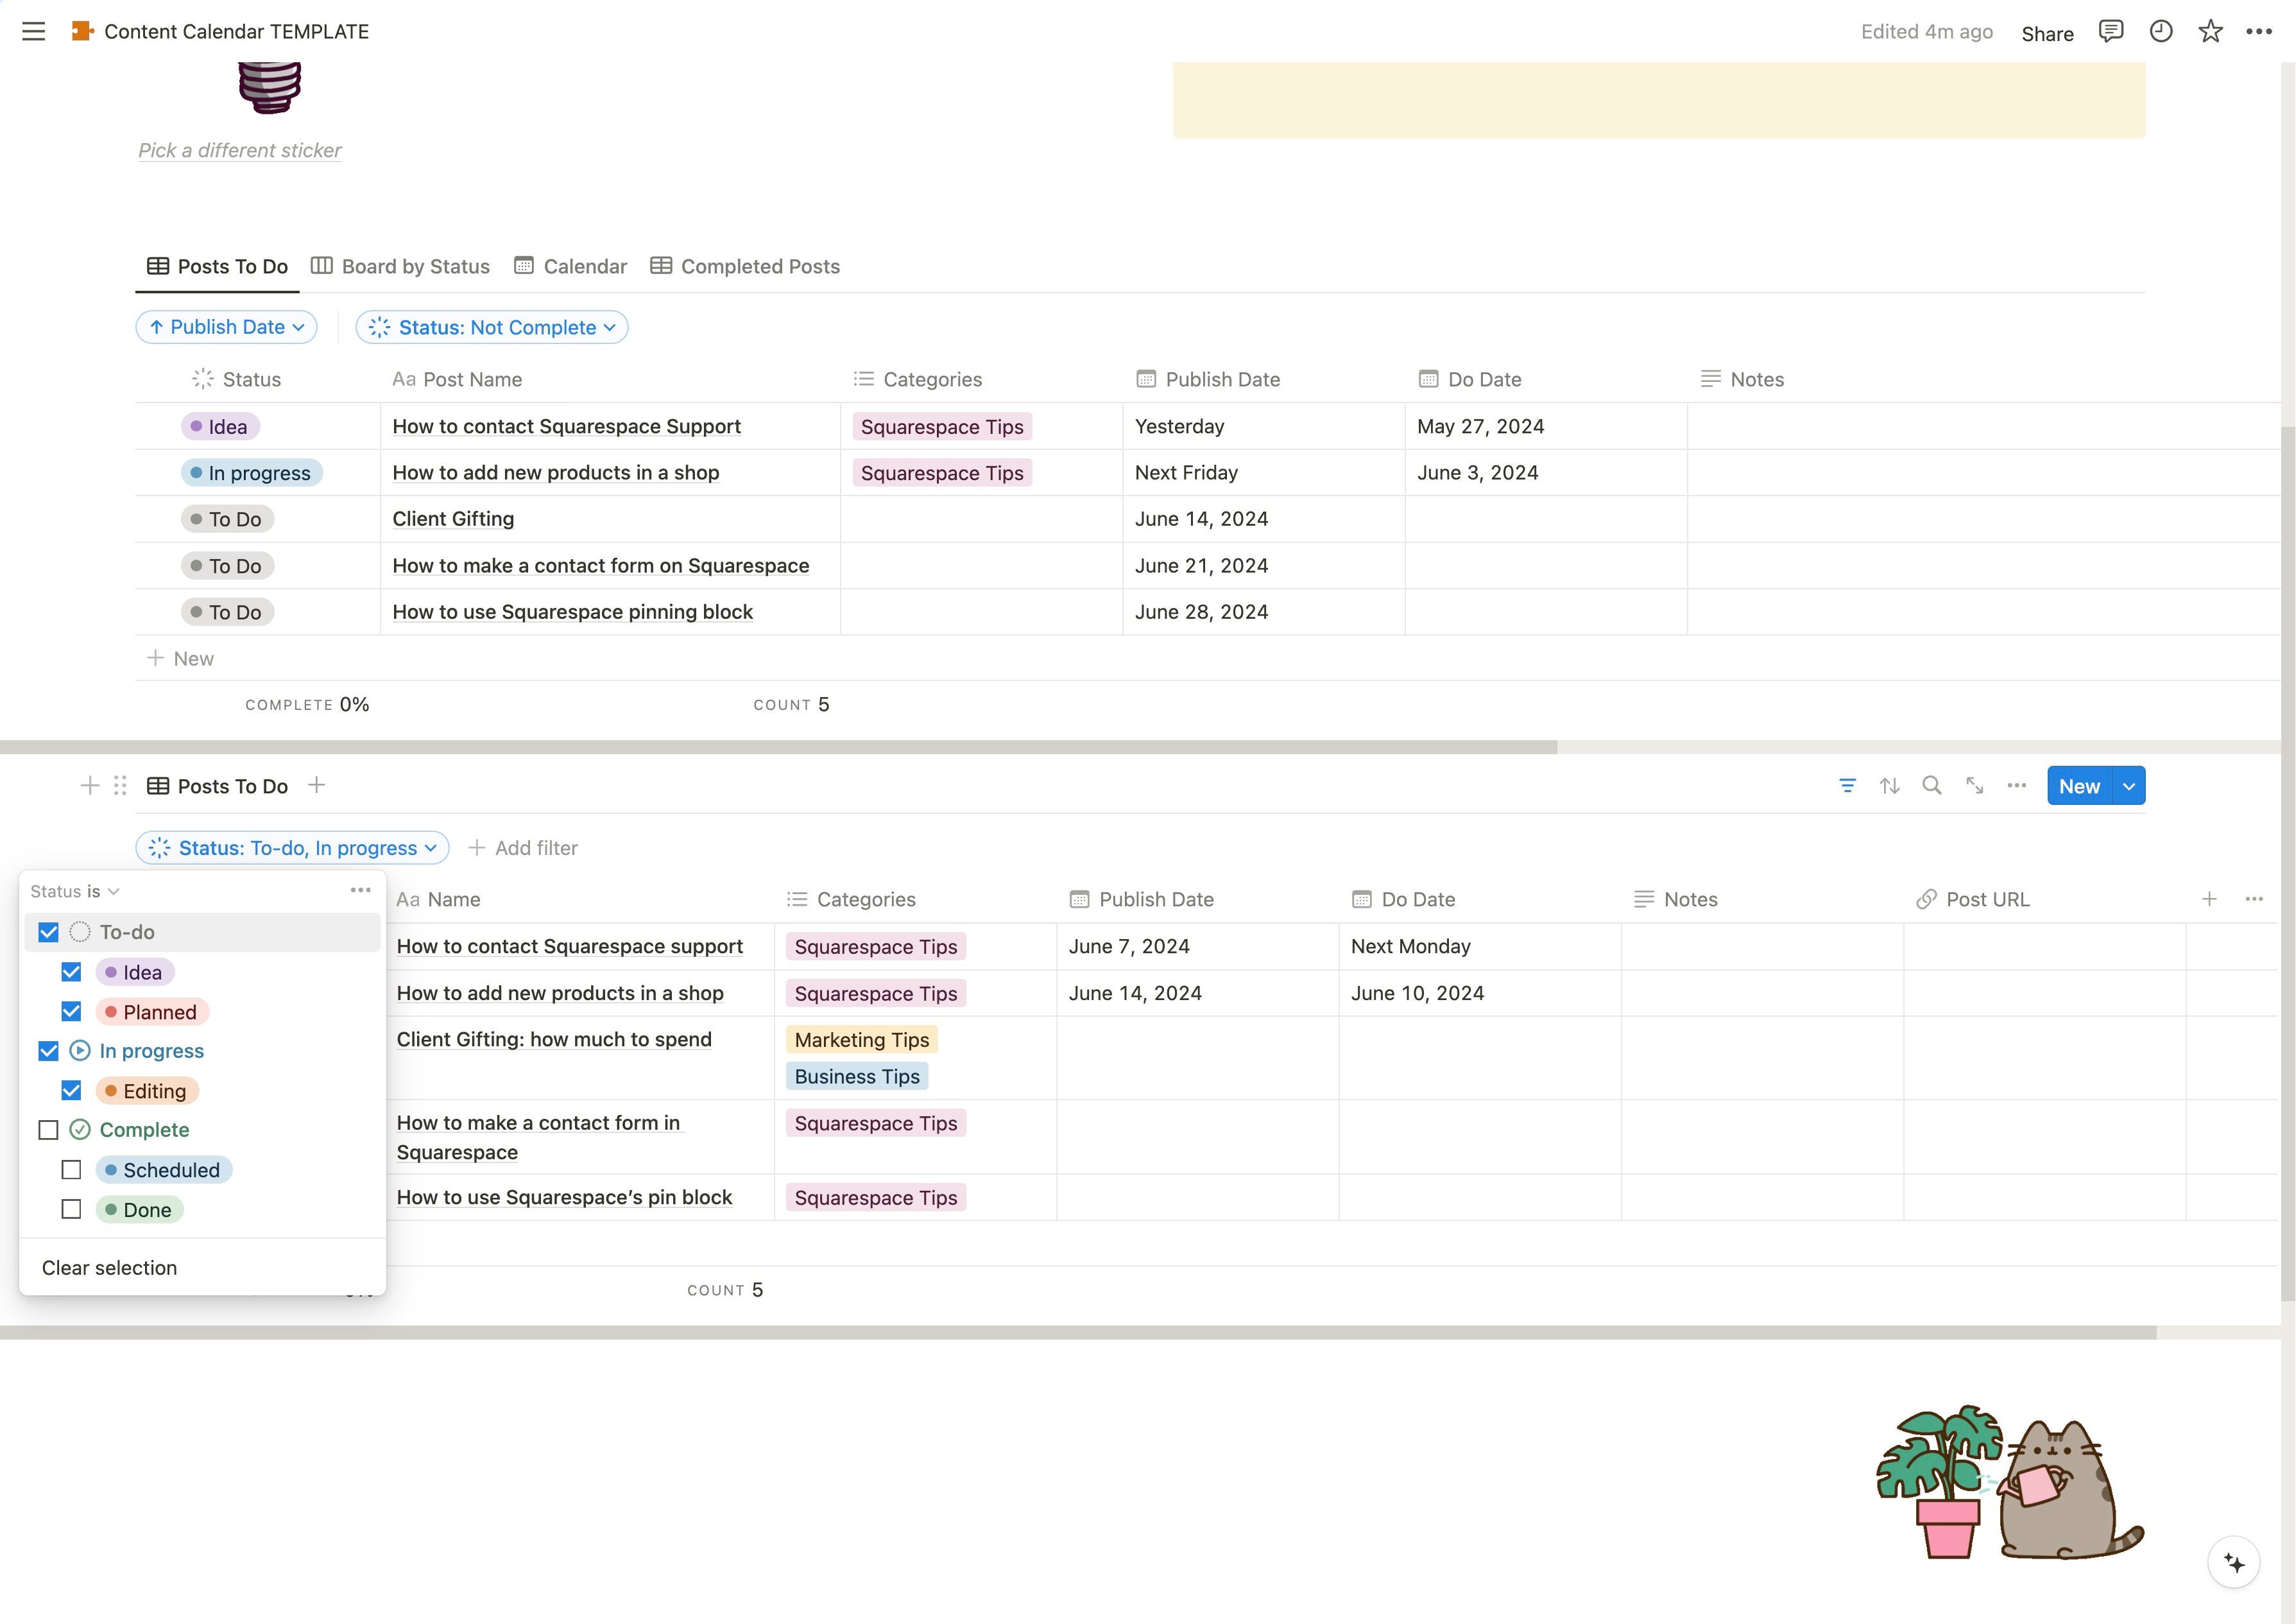Switch to the Calendar view tab

[x=571, y=266]
